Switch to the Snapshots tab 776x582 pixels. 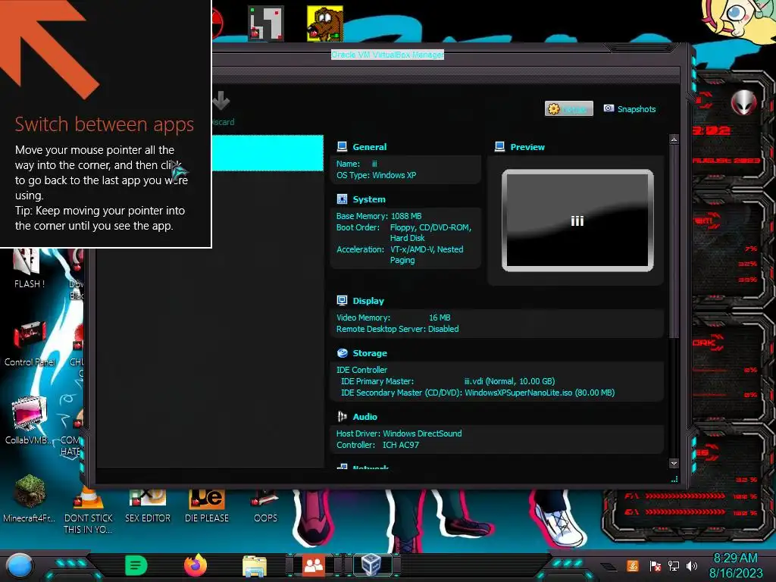pyautogui.click(x=630, y=109)
